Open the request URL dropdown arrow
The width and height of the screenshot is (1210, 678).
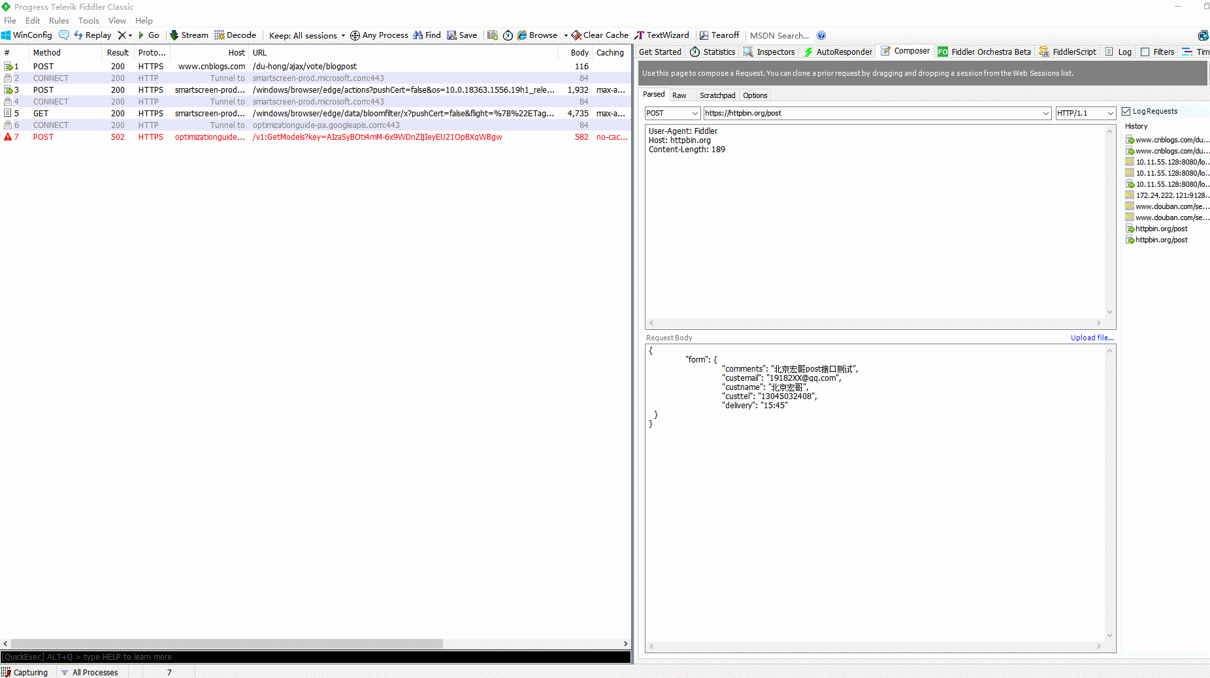[x=1046, y=113]
